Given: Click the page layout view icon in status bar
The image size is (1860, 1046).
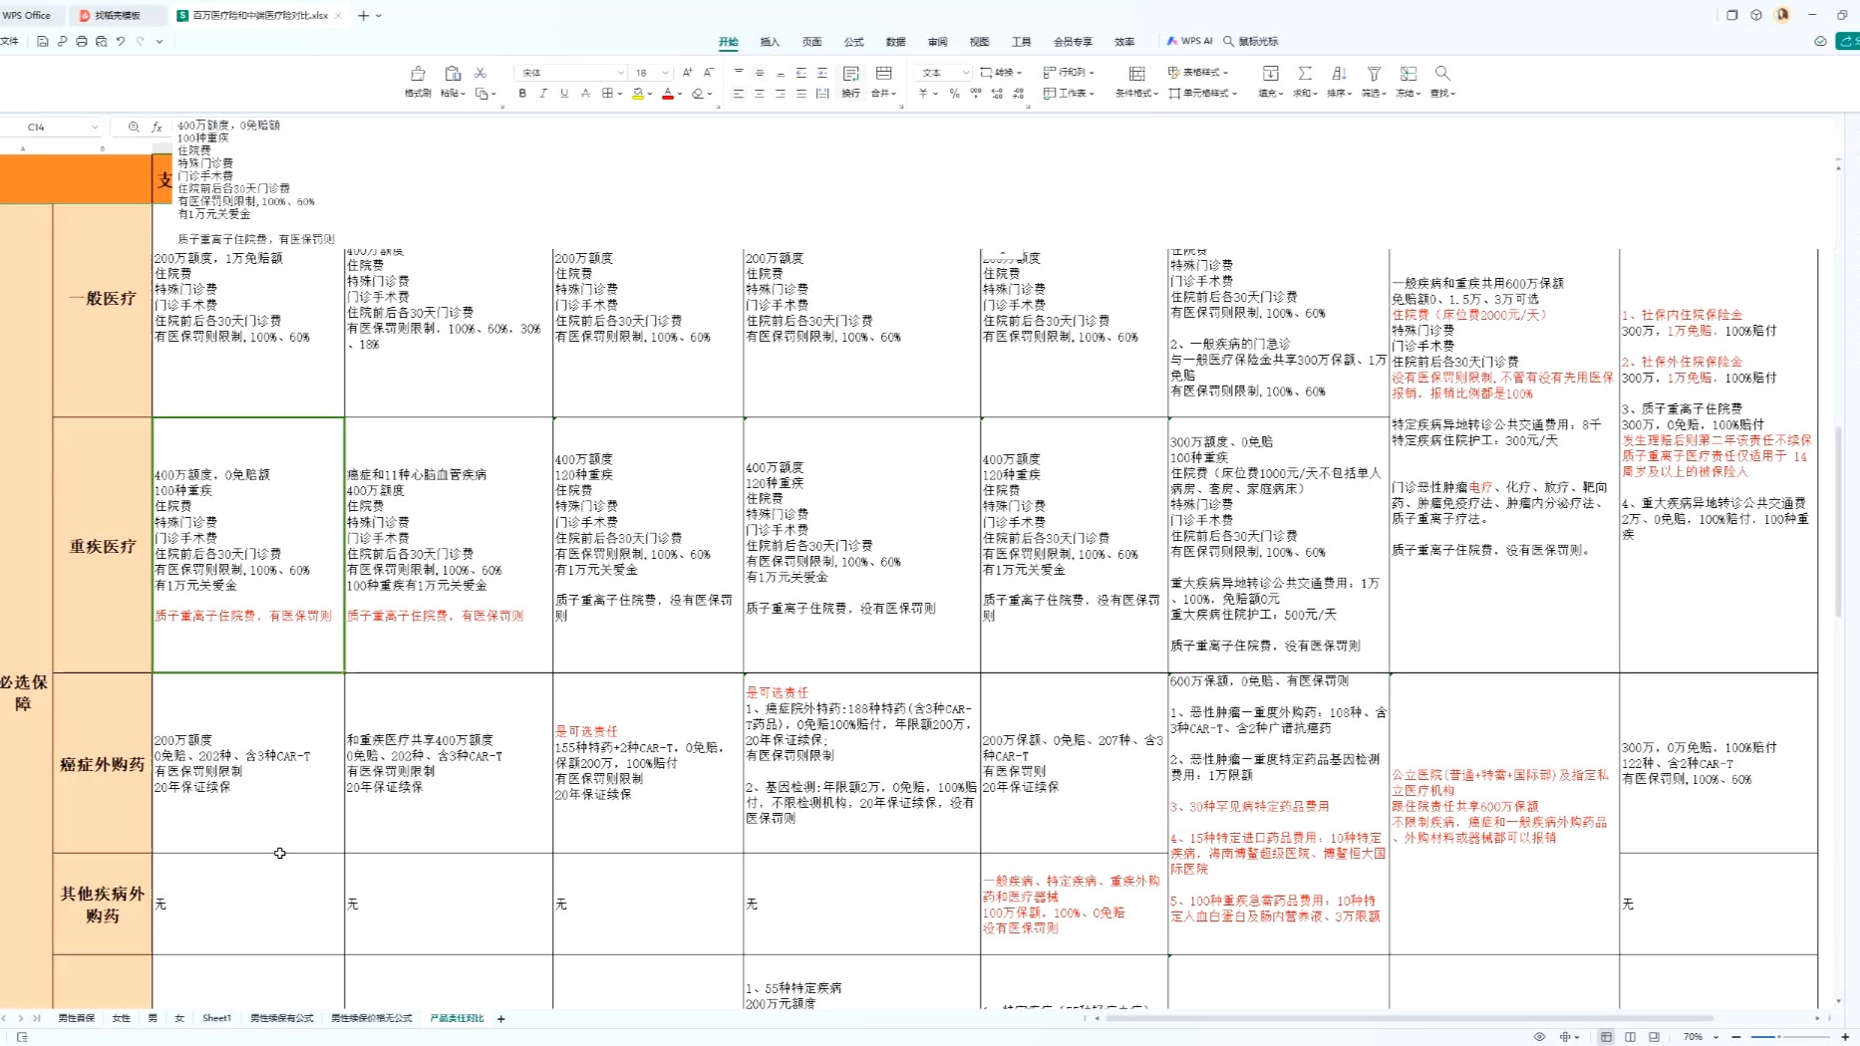Looking at the screenshot, I should (x=1631, y=1037).
